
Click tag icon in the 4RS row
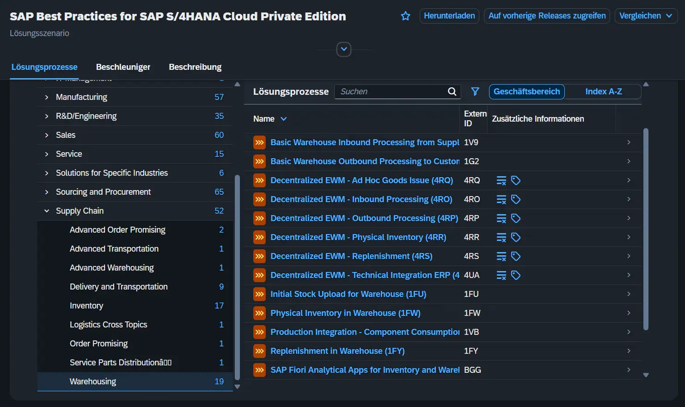tap(516, 256)
